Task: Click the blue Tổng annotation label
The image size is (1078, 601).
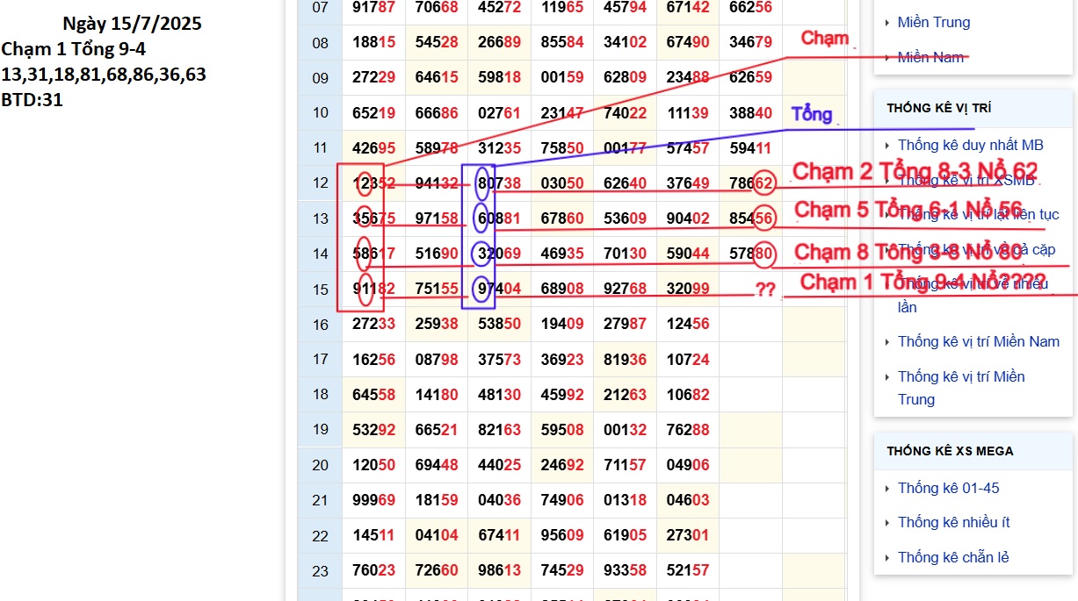Action: coord(811,114)
